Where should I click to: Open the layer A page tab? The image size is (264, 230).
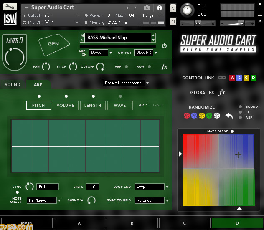pyautogui.click(x=79, y=223)
